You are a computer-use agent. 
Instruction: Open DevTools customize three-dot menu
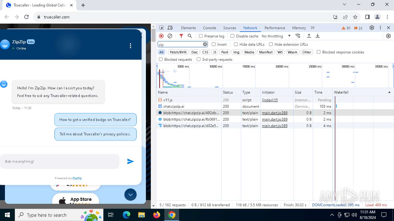380,28
